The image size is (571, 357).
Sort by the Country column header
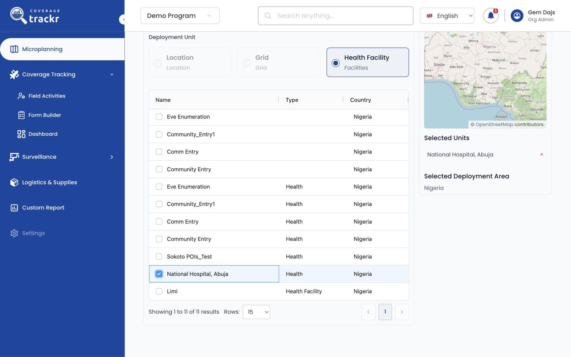[x=360, y=100]
